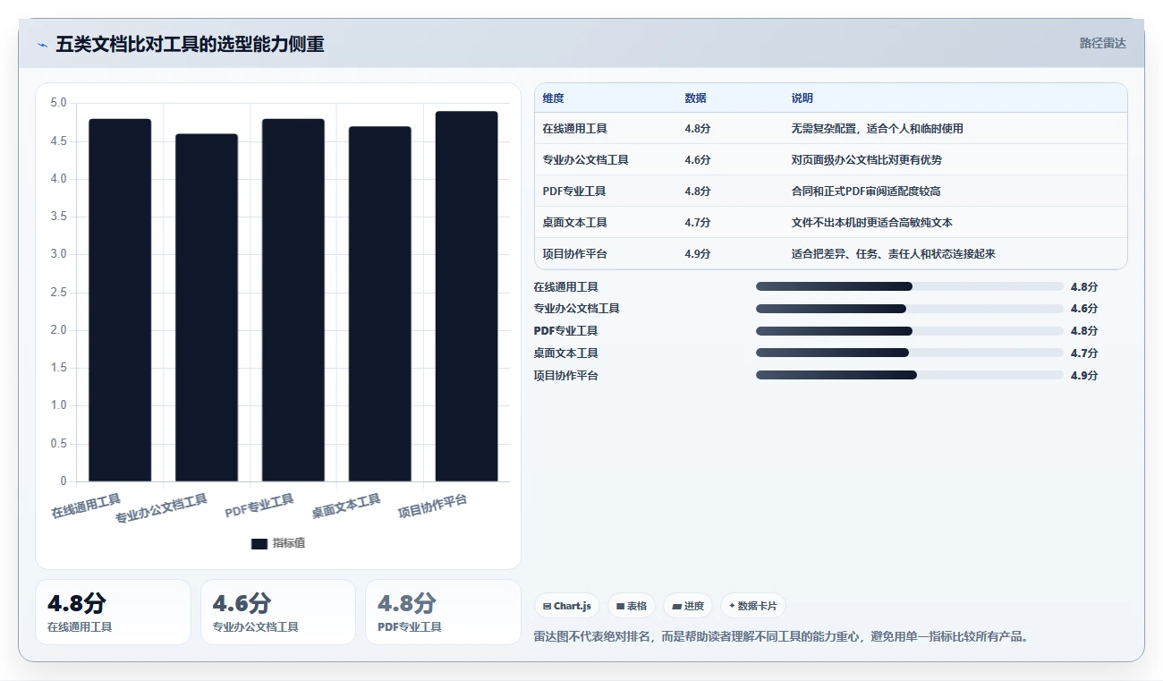This screenshot has height=681, width=1163.
Task: Click the 在线通用工具 progress label
Action: (x=566, y=287)
